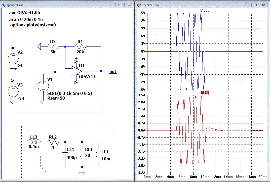The height and width of the screenshot is (182, 271).
Task: Maximize the speaker1.raw plot window
Action: click(x=255, y=5)
